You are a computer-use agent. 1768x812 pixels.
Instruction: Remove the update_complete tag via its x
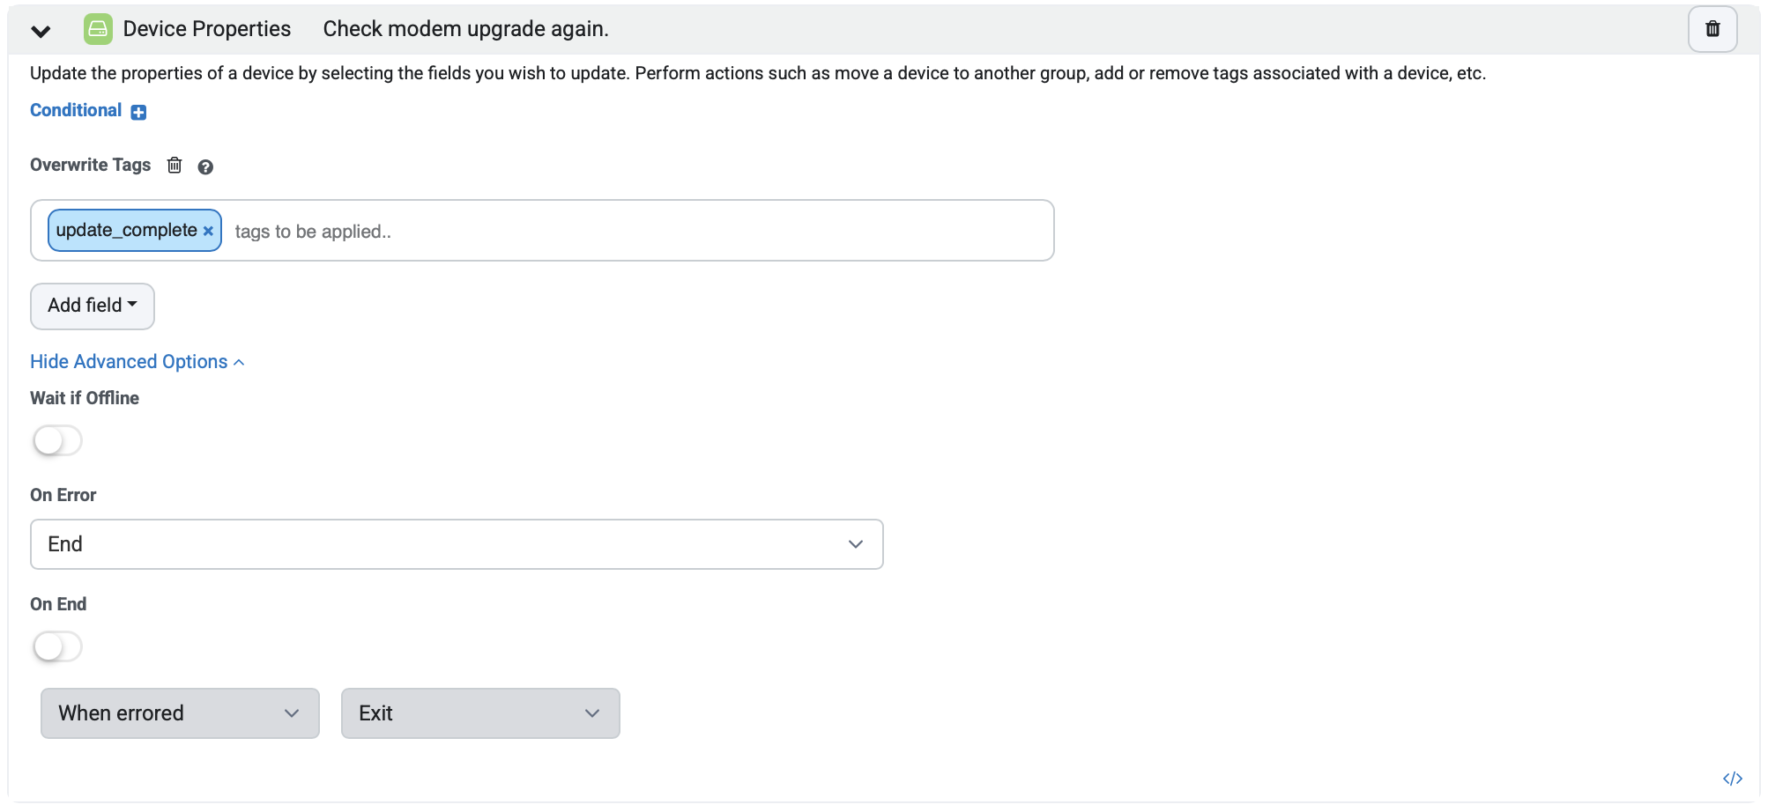pyautogui.click(x=208, y=231)
